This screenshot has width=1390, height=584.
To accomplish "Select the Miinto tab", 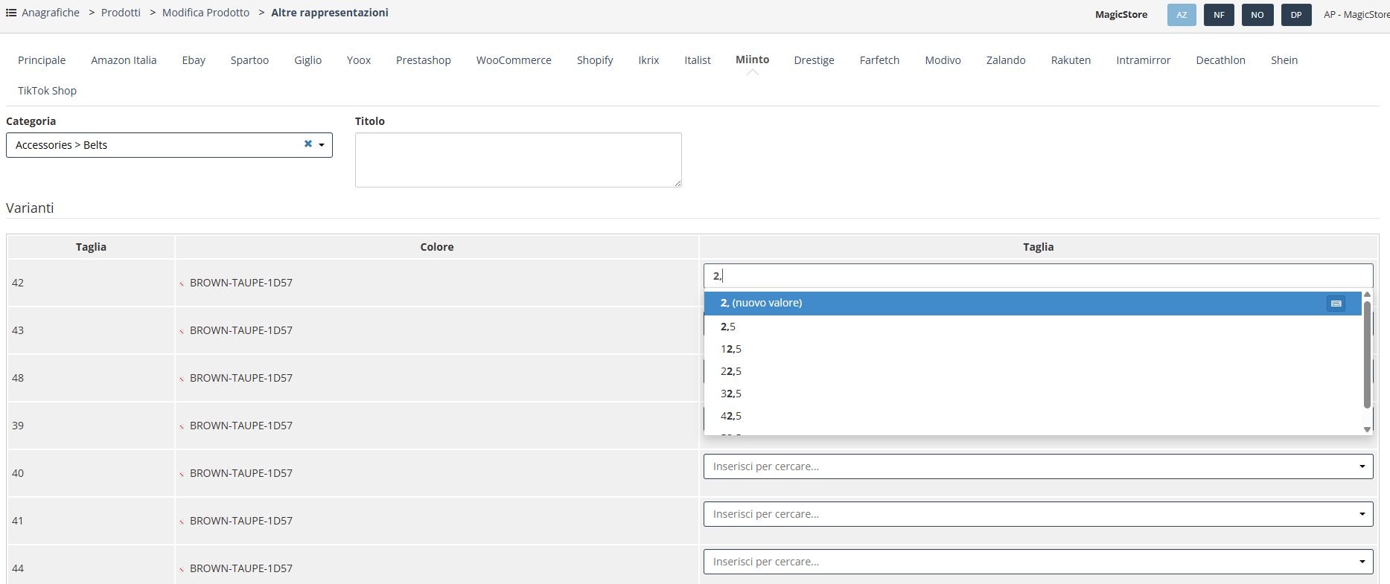I will [x=753, y=60].
